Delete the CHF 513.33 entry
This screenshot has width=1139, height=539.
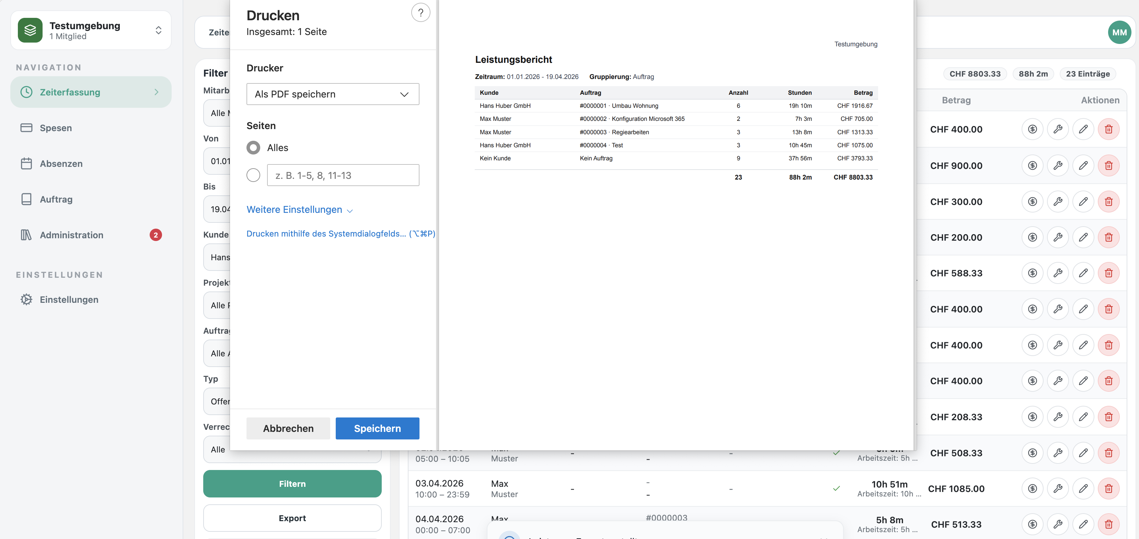coord(1108,524)
